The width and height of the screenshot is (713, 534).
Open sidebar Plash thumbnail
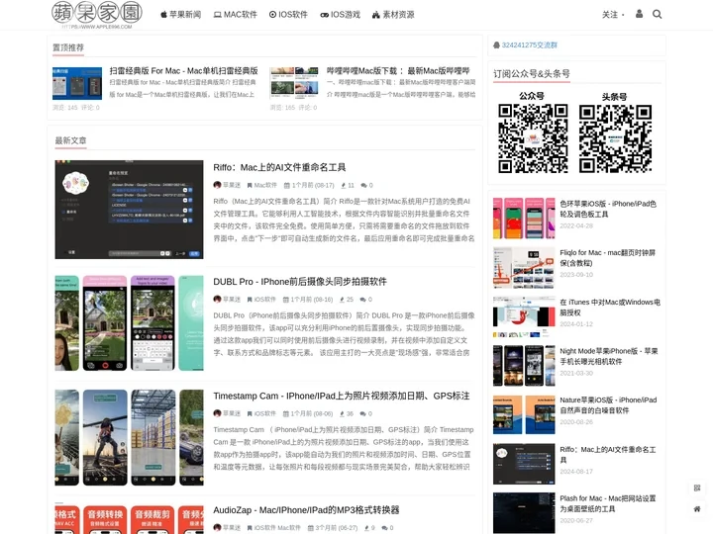tap(524, 512)
